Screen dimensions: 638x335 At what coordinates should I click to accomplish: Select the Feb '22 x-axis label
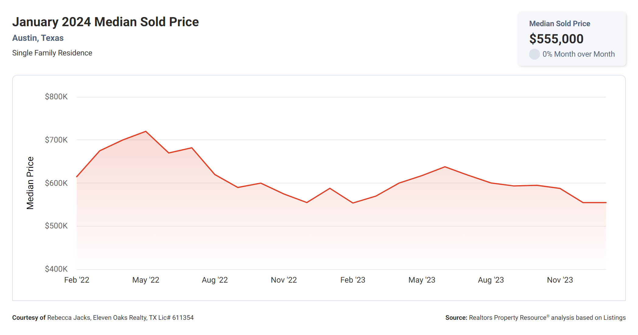[77, 280]
